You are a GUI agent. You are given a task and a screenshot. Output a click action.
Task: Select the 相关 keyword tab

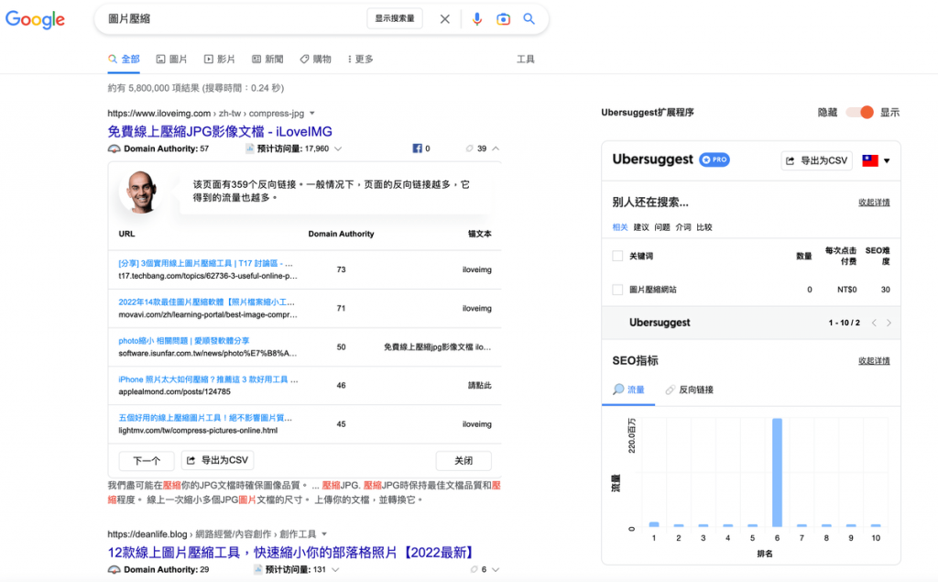[620, 227]
